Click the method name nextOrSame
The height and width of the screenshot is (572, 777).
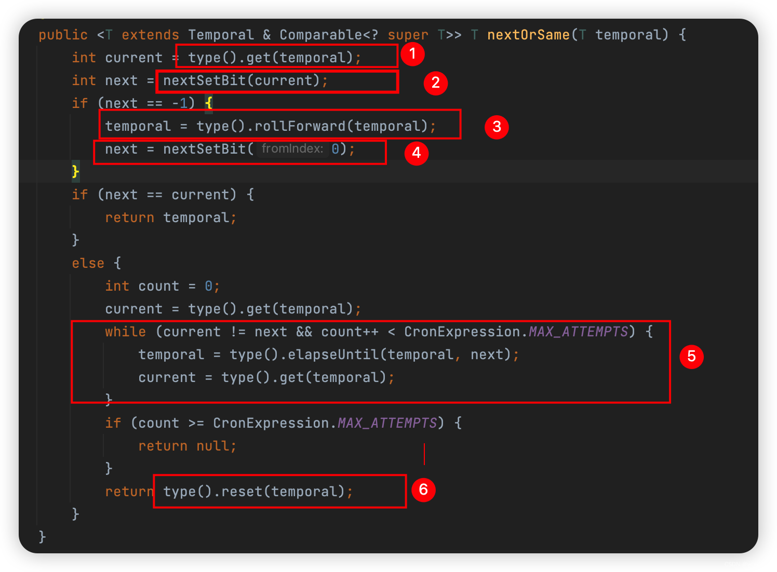coord(528,35)
